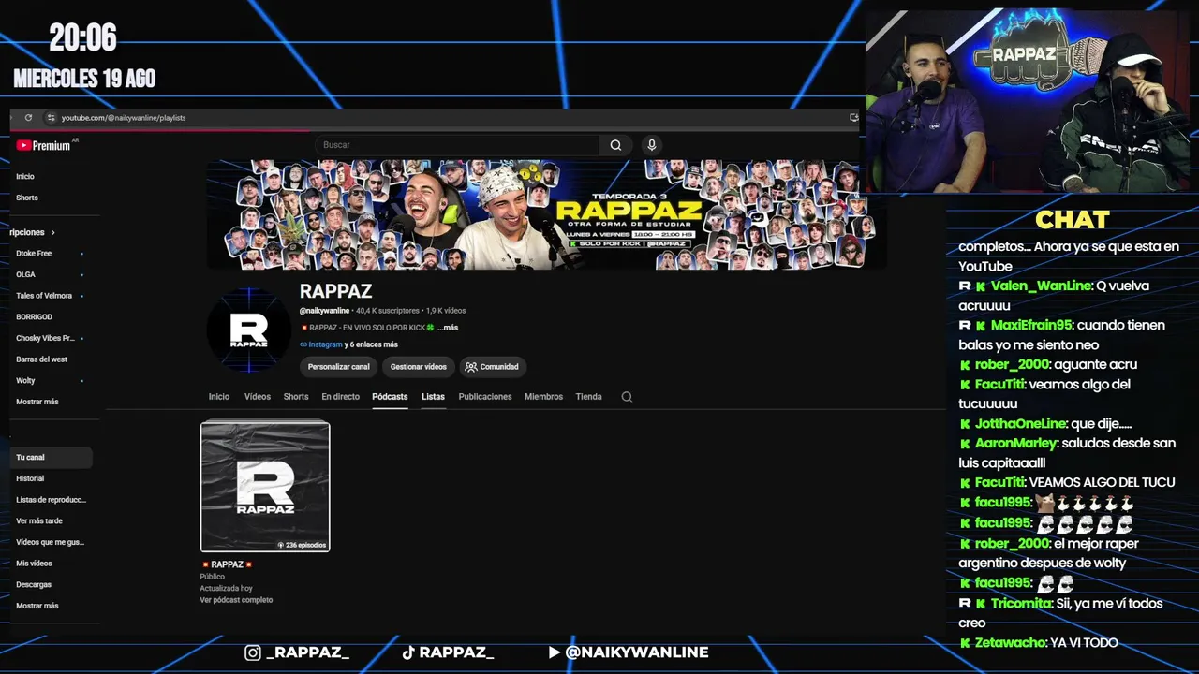This screenshot has height=674, width=1199.
Task: Click the YouTube Buscar search field
Action: coord(457,145)
